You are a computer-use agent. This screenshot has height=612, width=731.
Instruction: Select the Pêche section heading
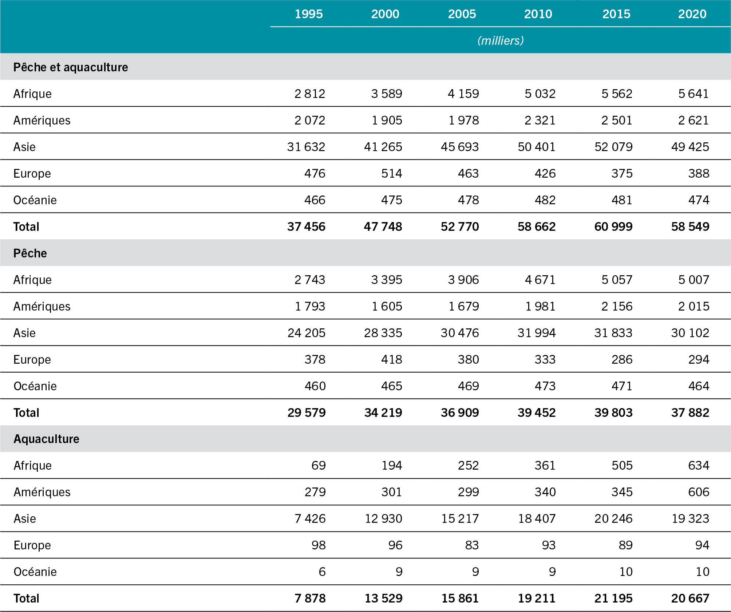[30, 253]
